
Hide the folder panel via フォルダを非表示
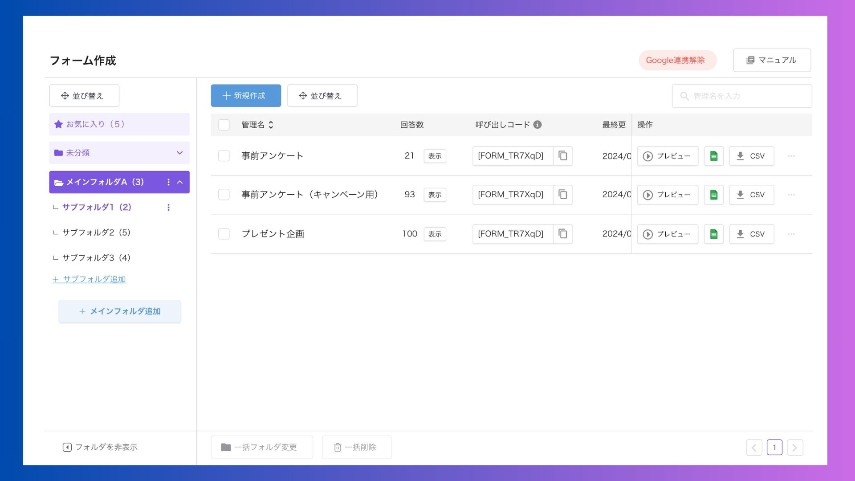[100, 447]
